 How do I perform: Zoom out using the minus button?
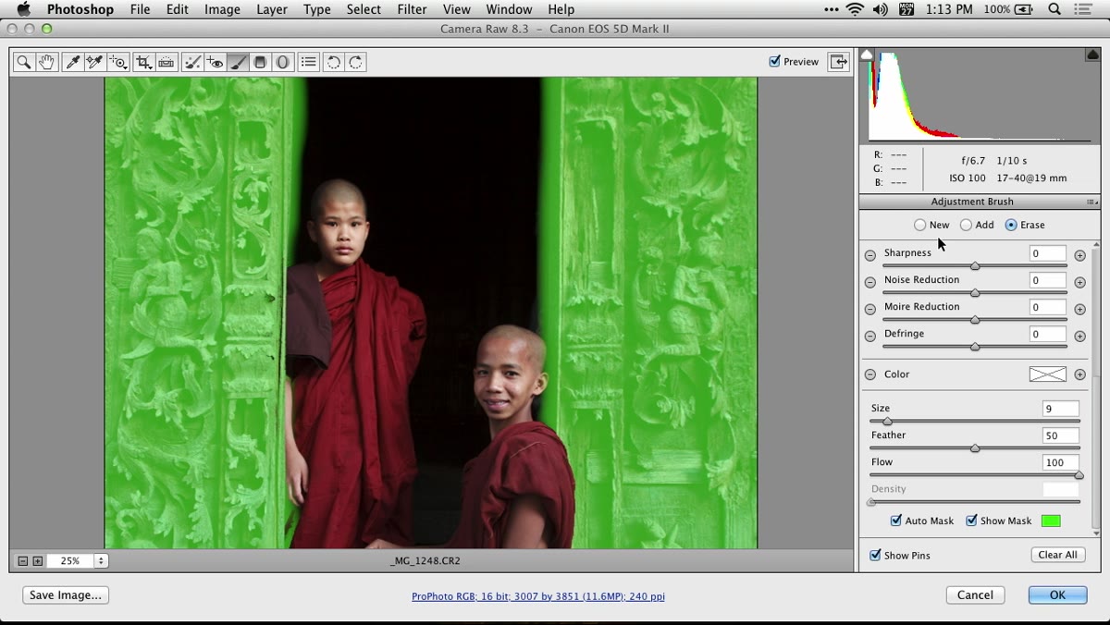(23, 561)
